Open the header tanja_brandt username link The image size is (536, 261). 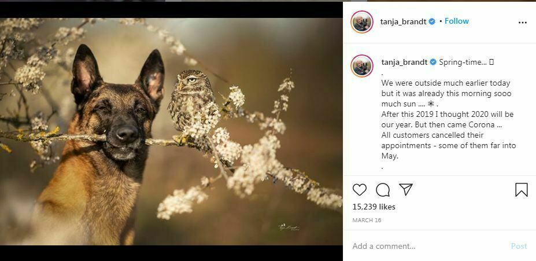404,21
